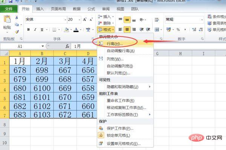The width and height of the screenshot is (226, 150).
Task: Choose 默认列宽(D)...
Action: click(125, 73)
